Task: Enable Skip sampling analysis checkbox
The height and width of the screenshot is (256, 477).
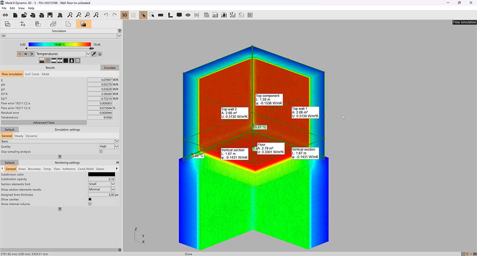Action: click(x=101, y=151)
